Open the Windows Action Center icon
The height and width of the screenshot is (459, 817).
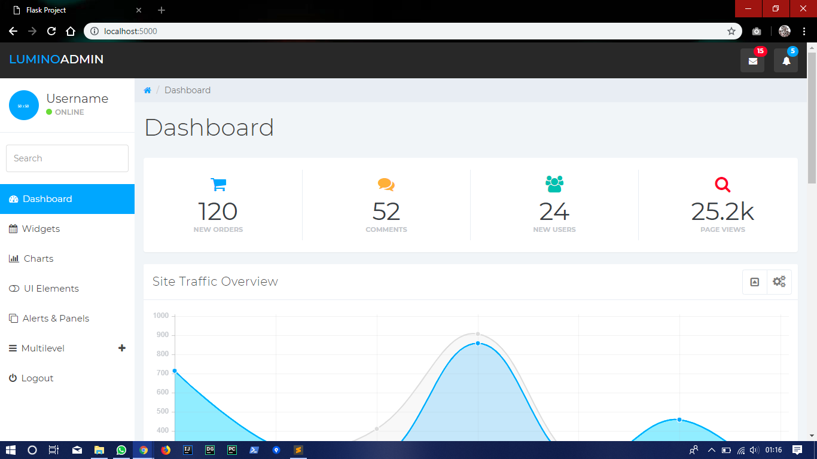pos(797,450)
